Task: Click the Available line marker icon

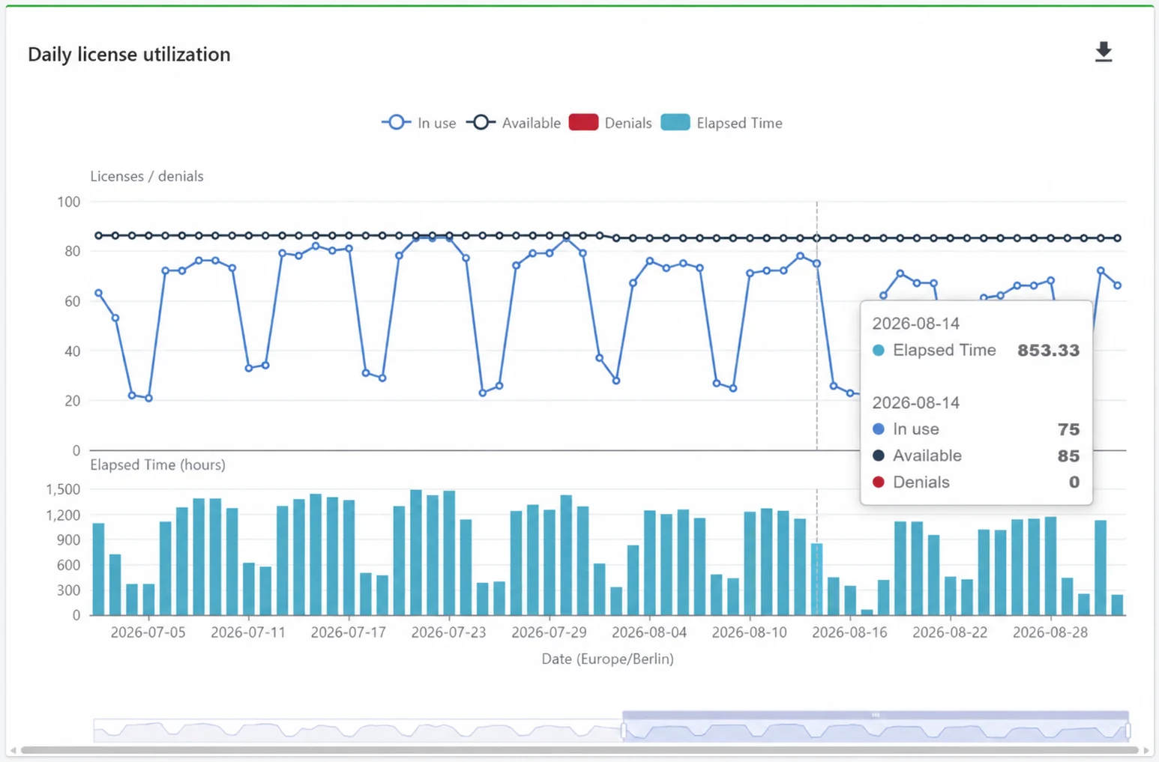Action: tap(481, 122)
